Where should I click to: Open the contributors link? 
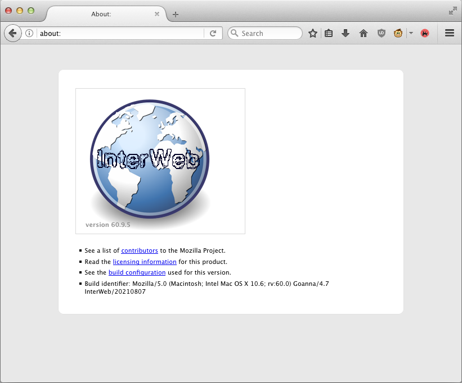(x=139, y=250)
